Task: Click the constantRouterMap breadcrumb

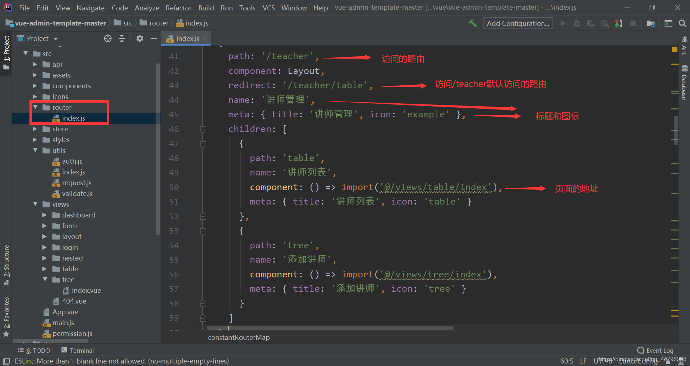Action: (x=239, y=337)
